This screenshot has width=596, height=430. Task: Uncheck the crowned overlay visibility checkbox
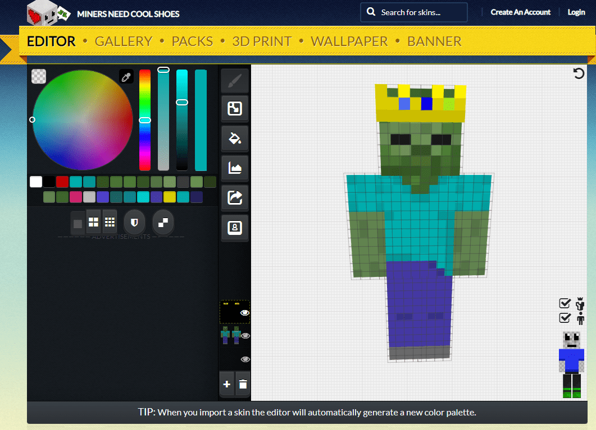[565, 303]
